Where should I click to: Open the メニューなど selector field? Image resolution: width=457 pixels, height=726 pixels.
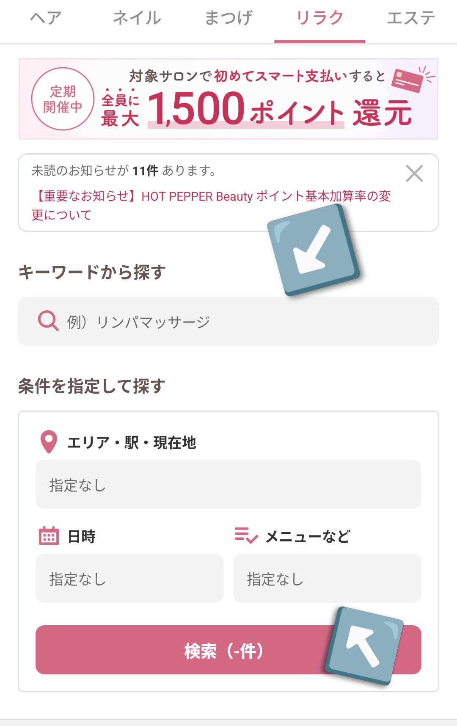(327, 578)
